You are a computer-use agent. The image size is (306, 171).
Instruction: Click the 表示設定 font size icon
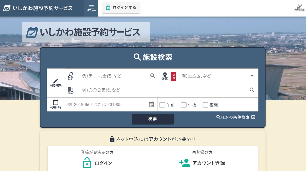pos(299,8)
